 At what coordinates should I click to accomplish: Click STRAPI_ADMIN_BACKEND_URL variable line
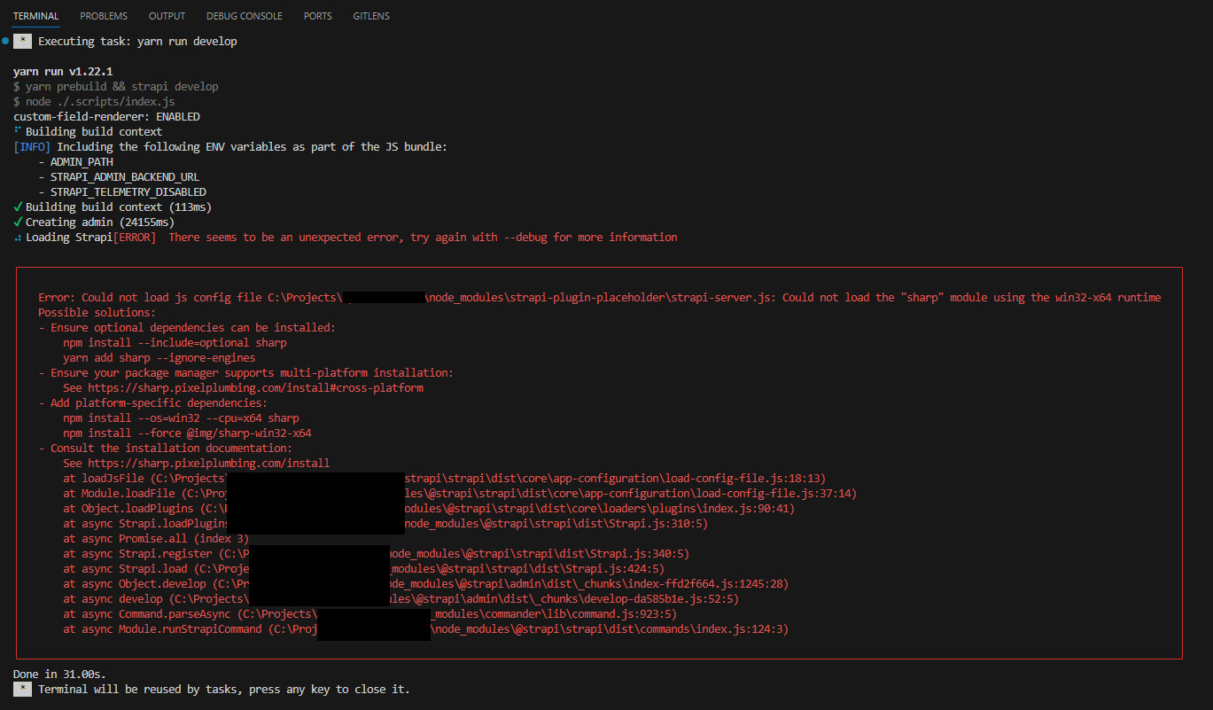119,176
